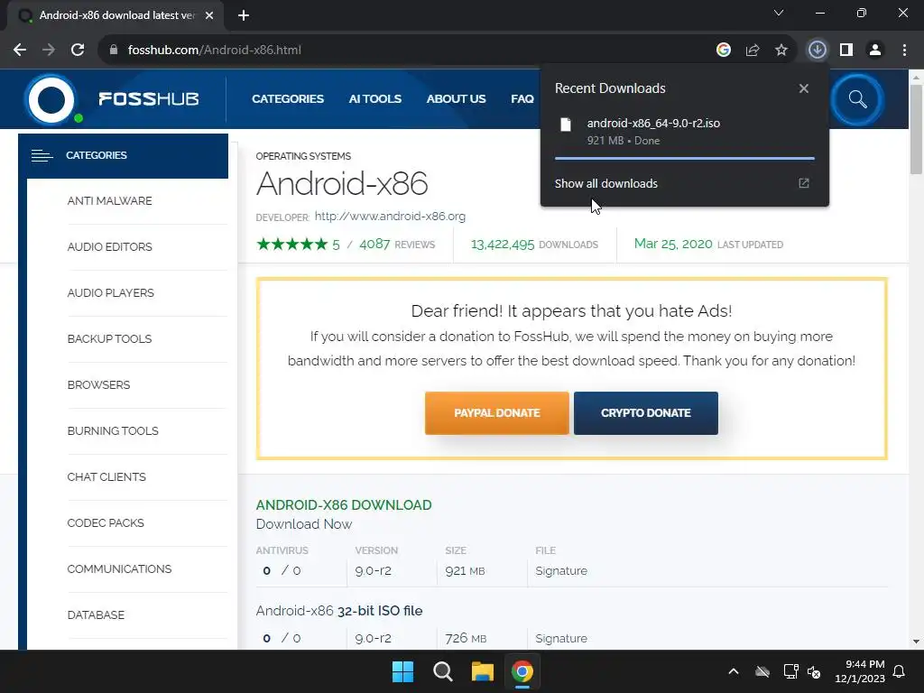Image resolution: width=924 pixels, height=693 pixels.
Task: Open Signature link for the 726 MB file
Action: pyautogui.click(x=561, y=638)
